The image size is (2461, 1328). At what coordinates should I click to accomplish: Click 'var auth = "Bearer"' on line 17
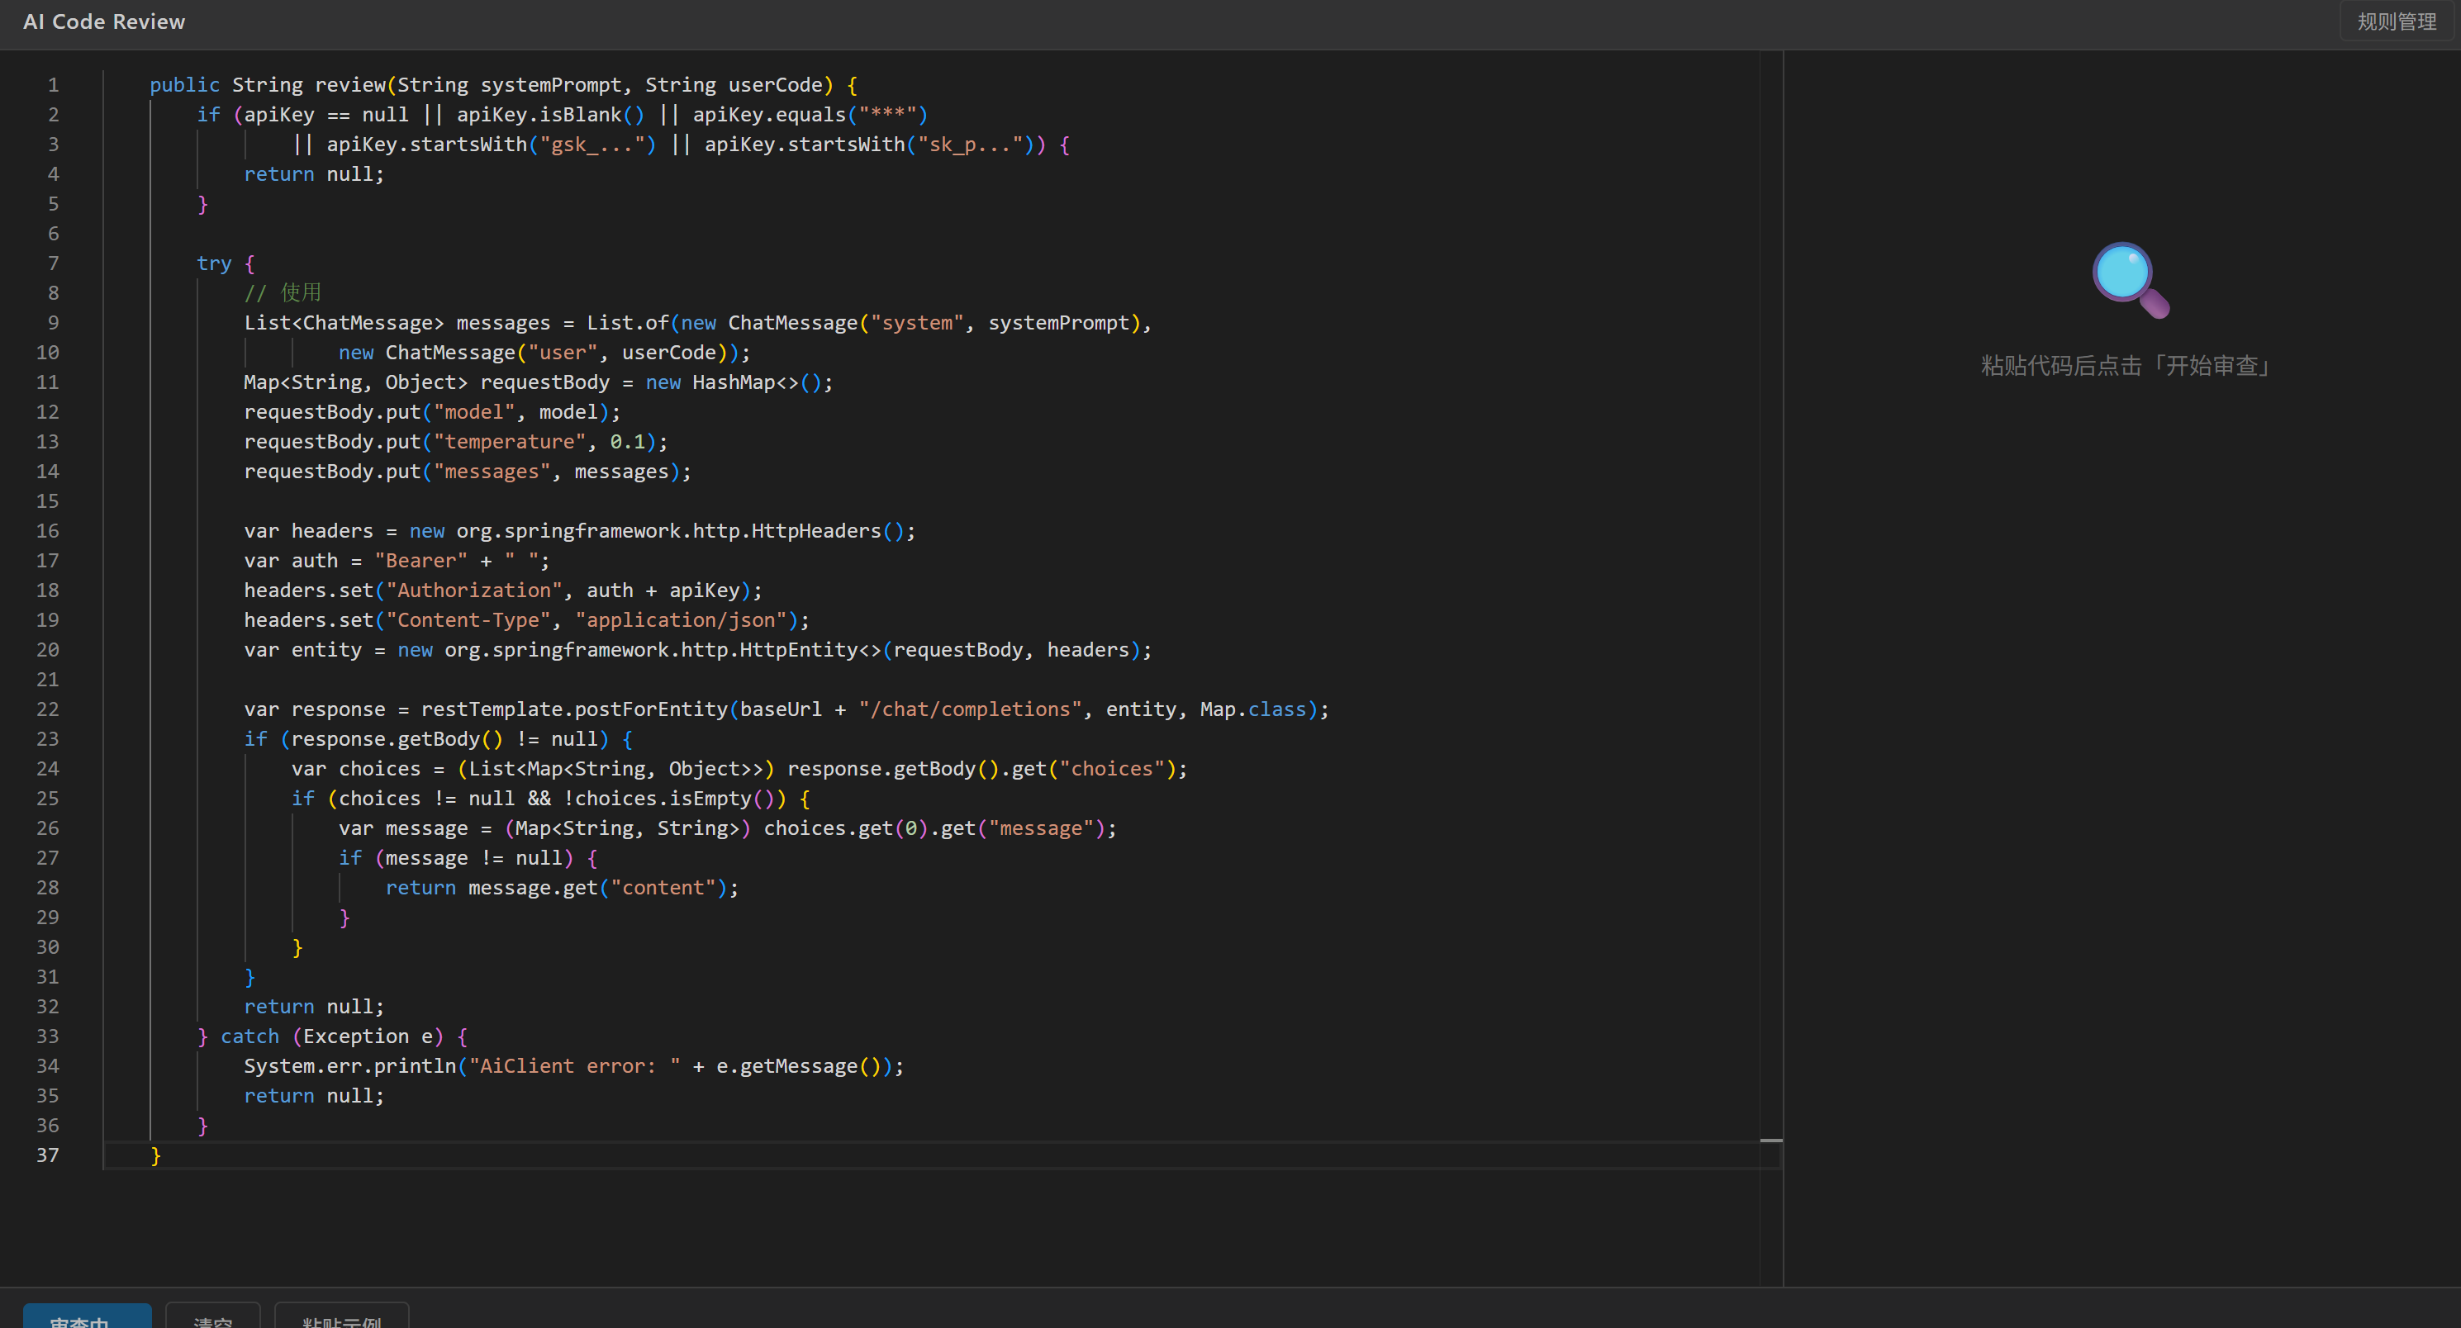(356, 561)
